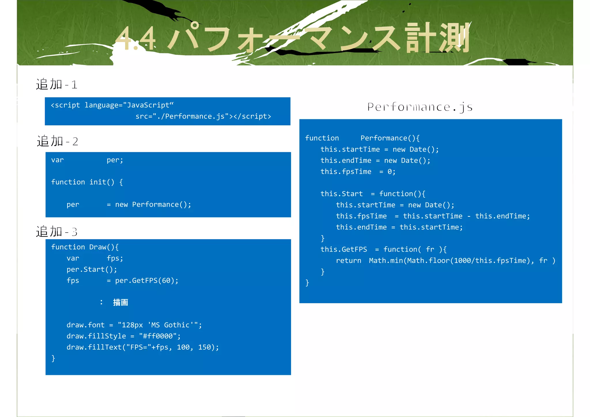Click the 'this.fpsTime = 0;' line
Image resolution: width=590 pixels, height=417 pixels.
click(x=358, y=172)
